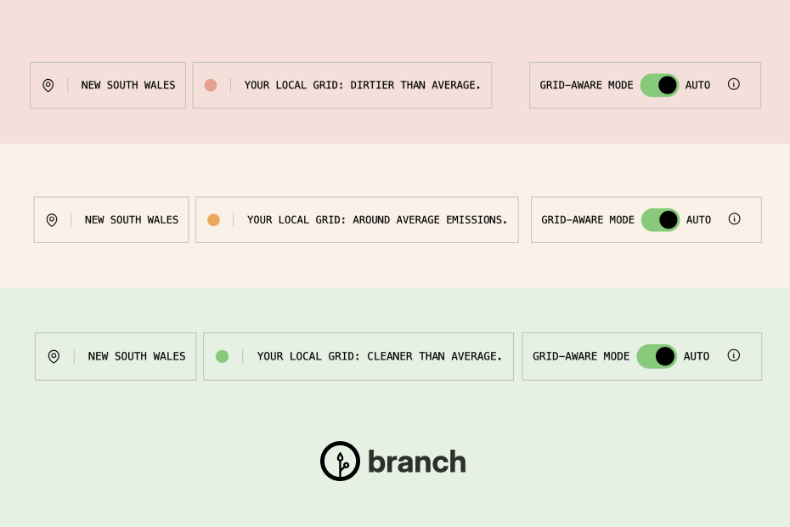Toggle Grid-Aware Mode in the pink banner

click(659, 85)
